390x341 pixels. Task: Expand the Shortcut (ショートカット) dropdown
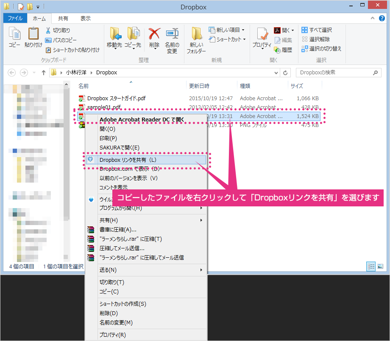pos(245,39)
